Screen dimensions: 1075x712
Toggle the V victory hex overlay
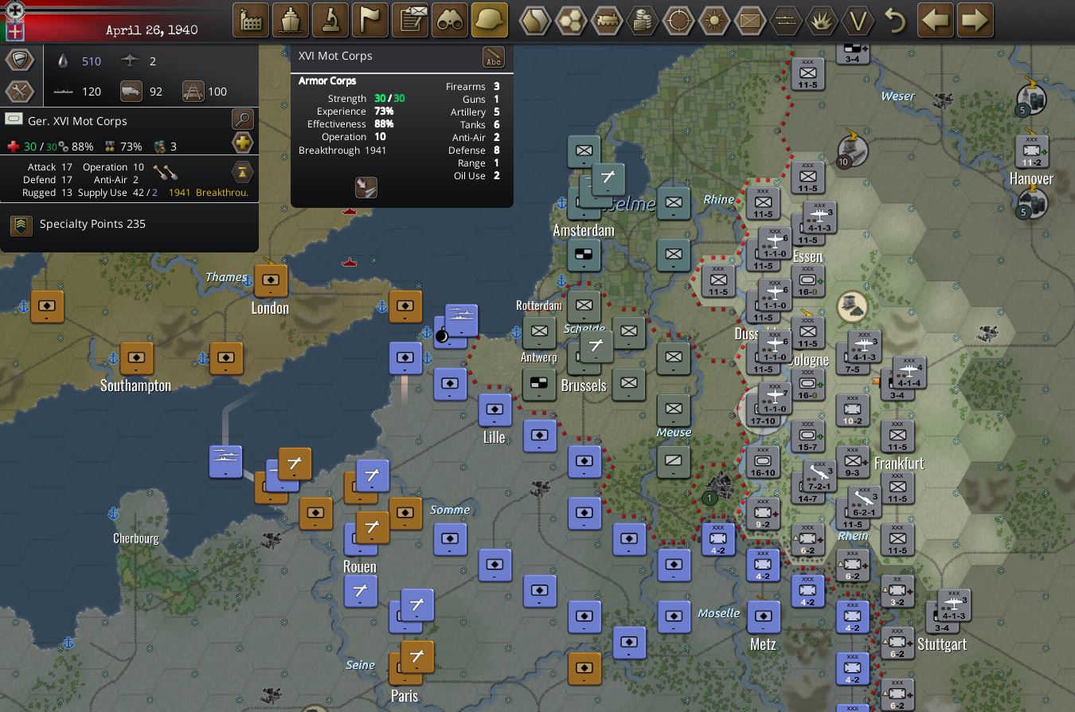tap(858, 21)
